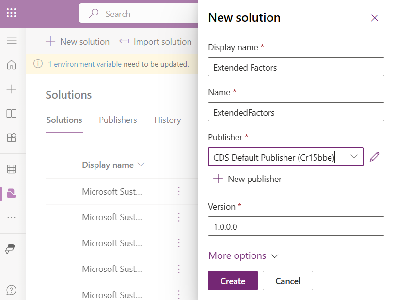Open the help chat icon
The image size is (394, 300).
click(11, 290)
